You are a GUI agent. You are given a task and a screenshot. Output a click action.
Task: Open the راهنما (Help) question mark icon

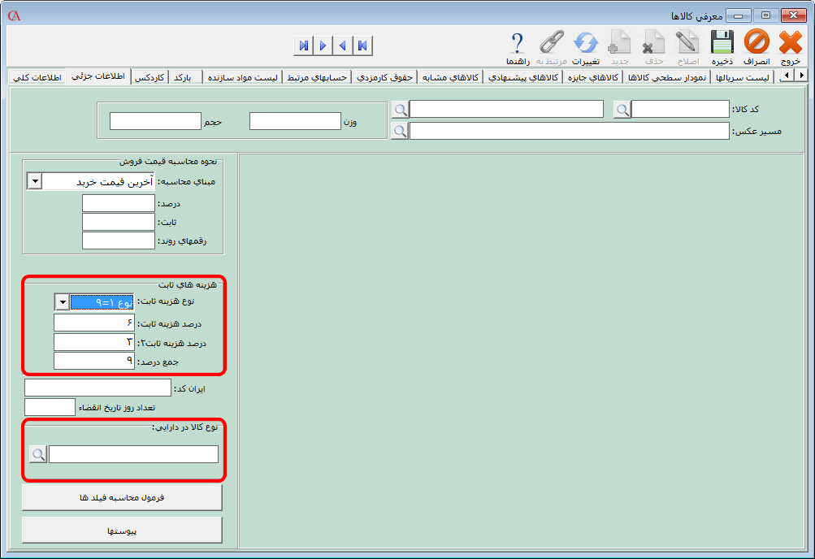pyautogui.click(x=518, y=47)
